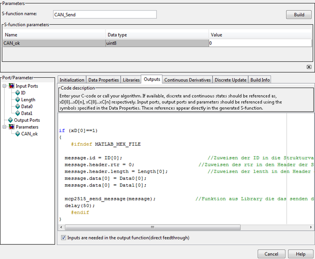Switch to the Initialization tab
The height and width of the screenshot is (259, 315).
point(72,80)
